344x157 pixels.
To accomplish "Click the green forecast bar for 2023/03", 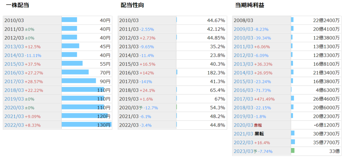I will (x=293, y=150).
